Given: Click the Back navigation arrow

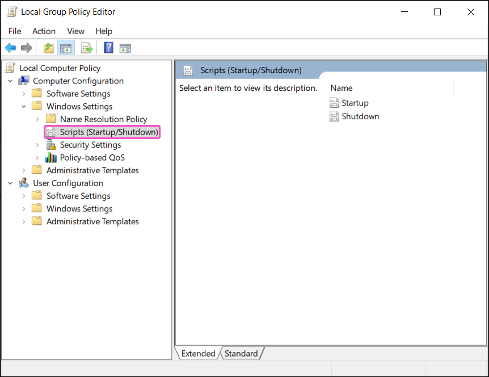Looking at the screenshot, I should (10, 48).
